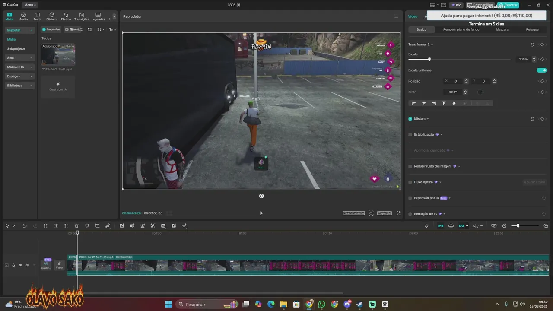Switch to the Mascarar tab
This screenshot has height=311, width=553.
click(x=502, y=29)
